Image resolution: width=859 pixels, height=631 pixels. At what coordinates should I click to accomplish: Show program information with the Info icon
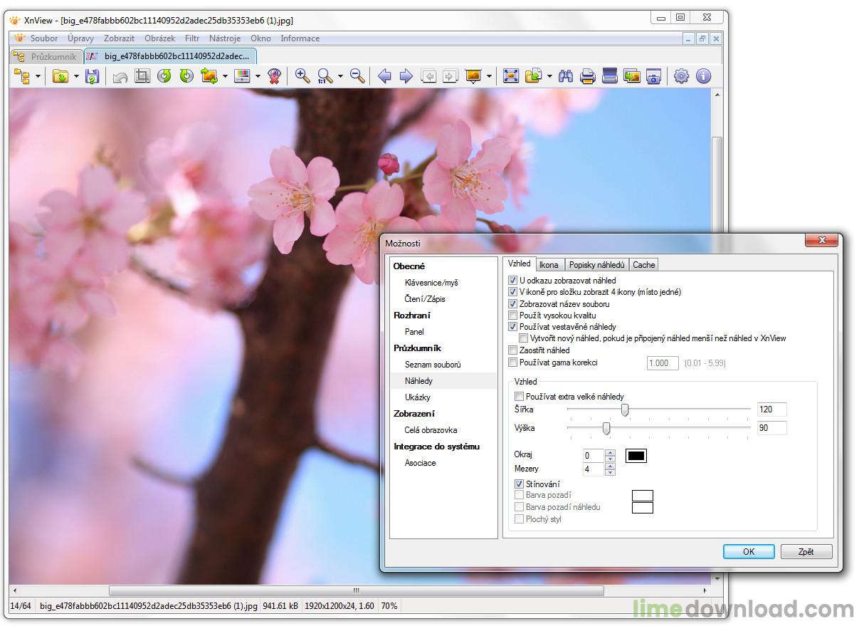pos(703,75)
